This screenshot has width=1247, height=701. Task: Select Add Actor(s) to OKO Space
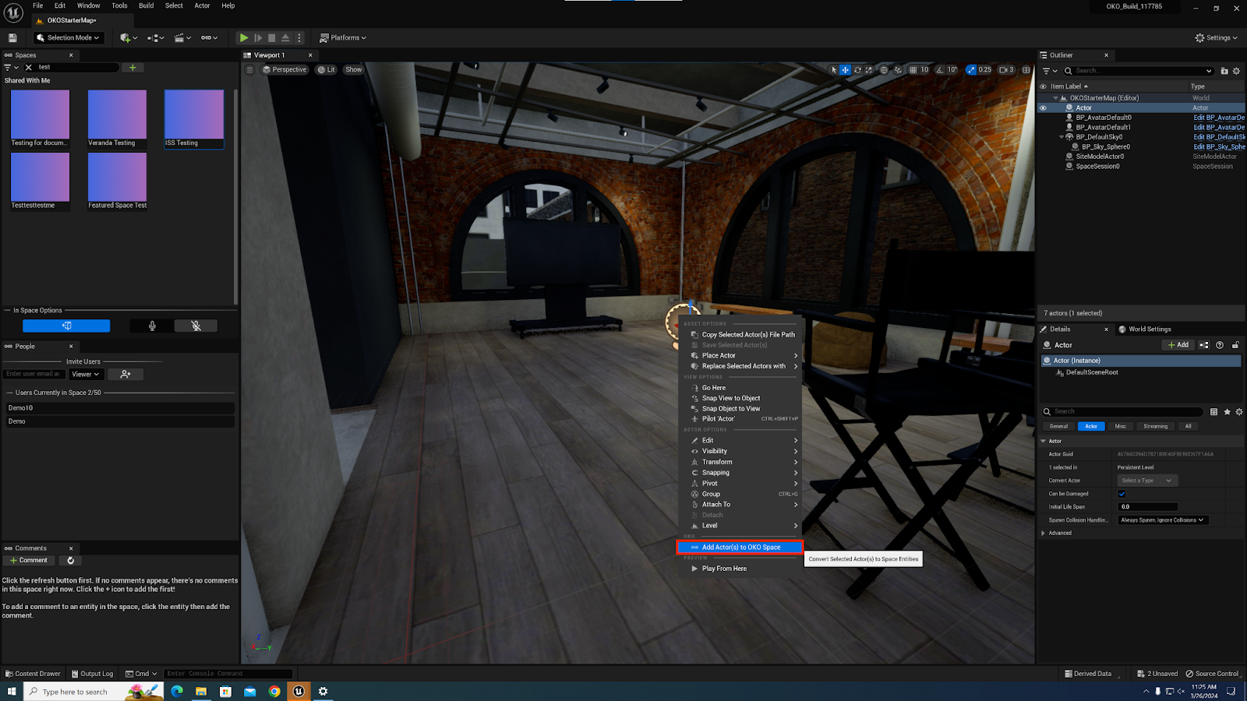(740, 548)
